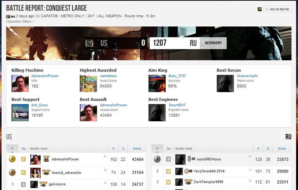298x190 pixels.
Task: Click the yellow Battlelog icon beside Add as favorite
Action: coord(259,9)
